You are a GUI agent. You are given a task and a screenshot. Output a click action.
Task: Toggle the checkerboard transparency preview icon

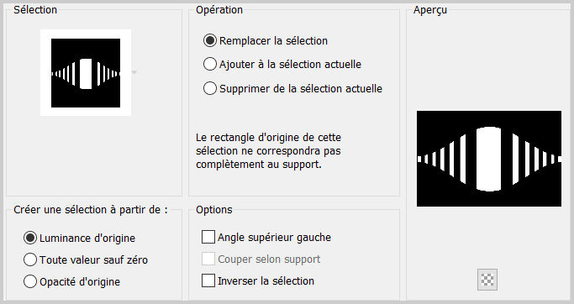pyautogui.click(x=487, y=280)
